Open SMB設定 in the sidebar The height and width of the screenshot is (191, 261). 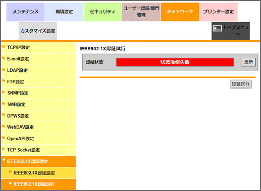click(38, 105)
